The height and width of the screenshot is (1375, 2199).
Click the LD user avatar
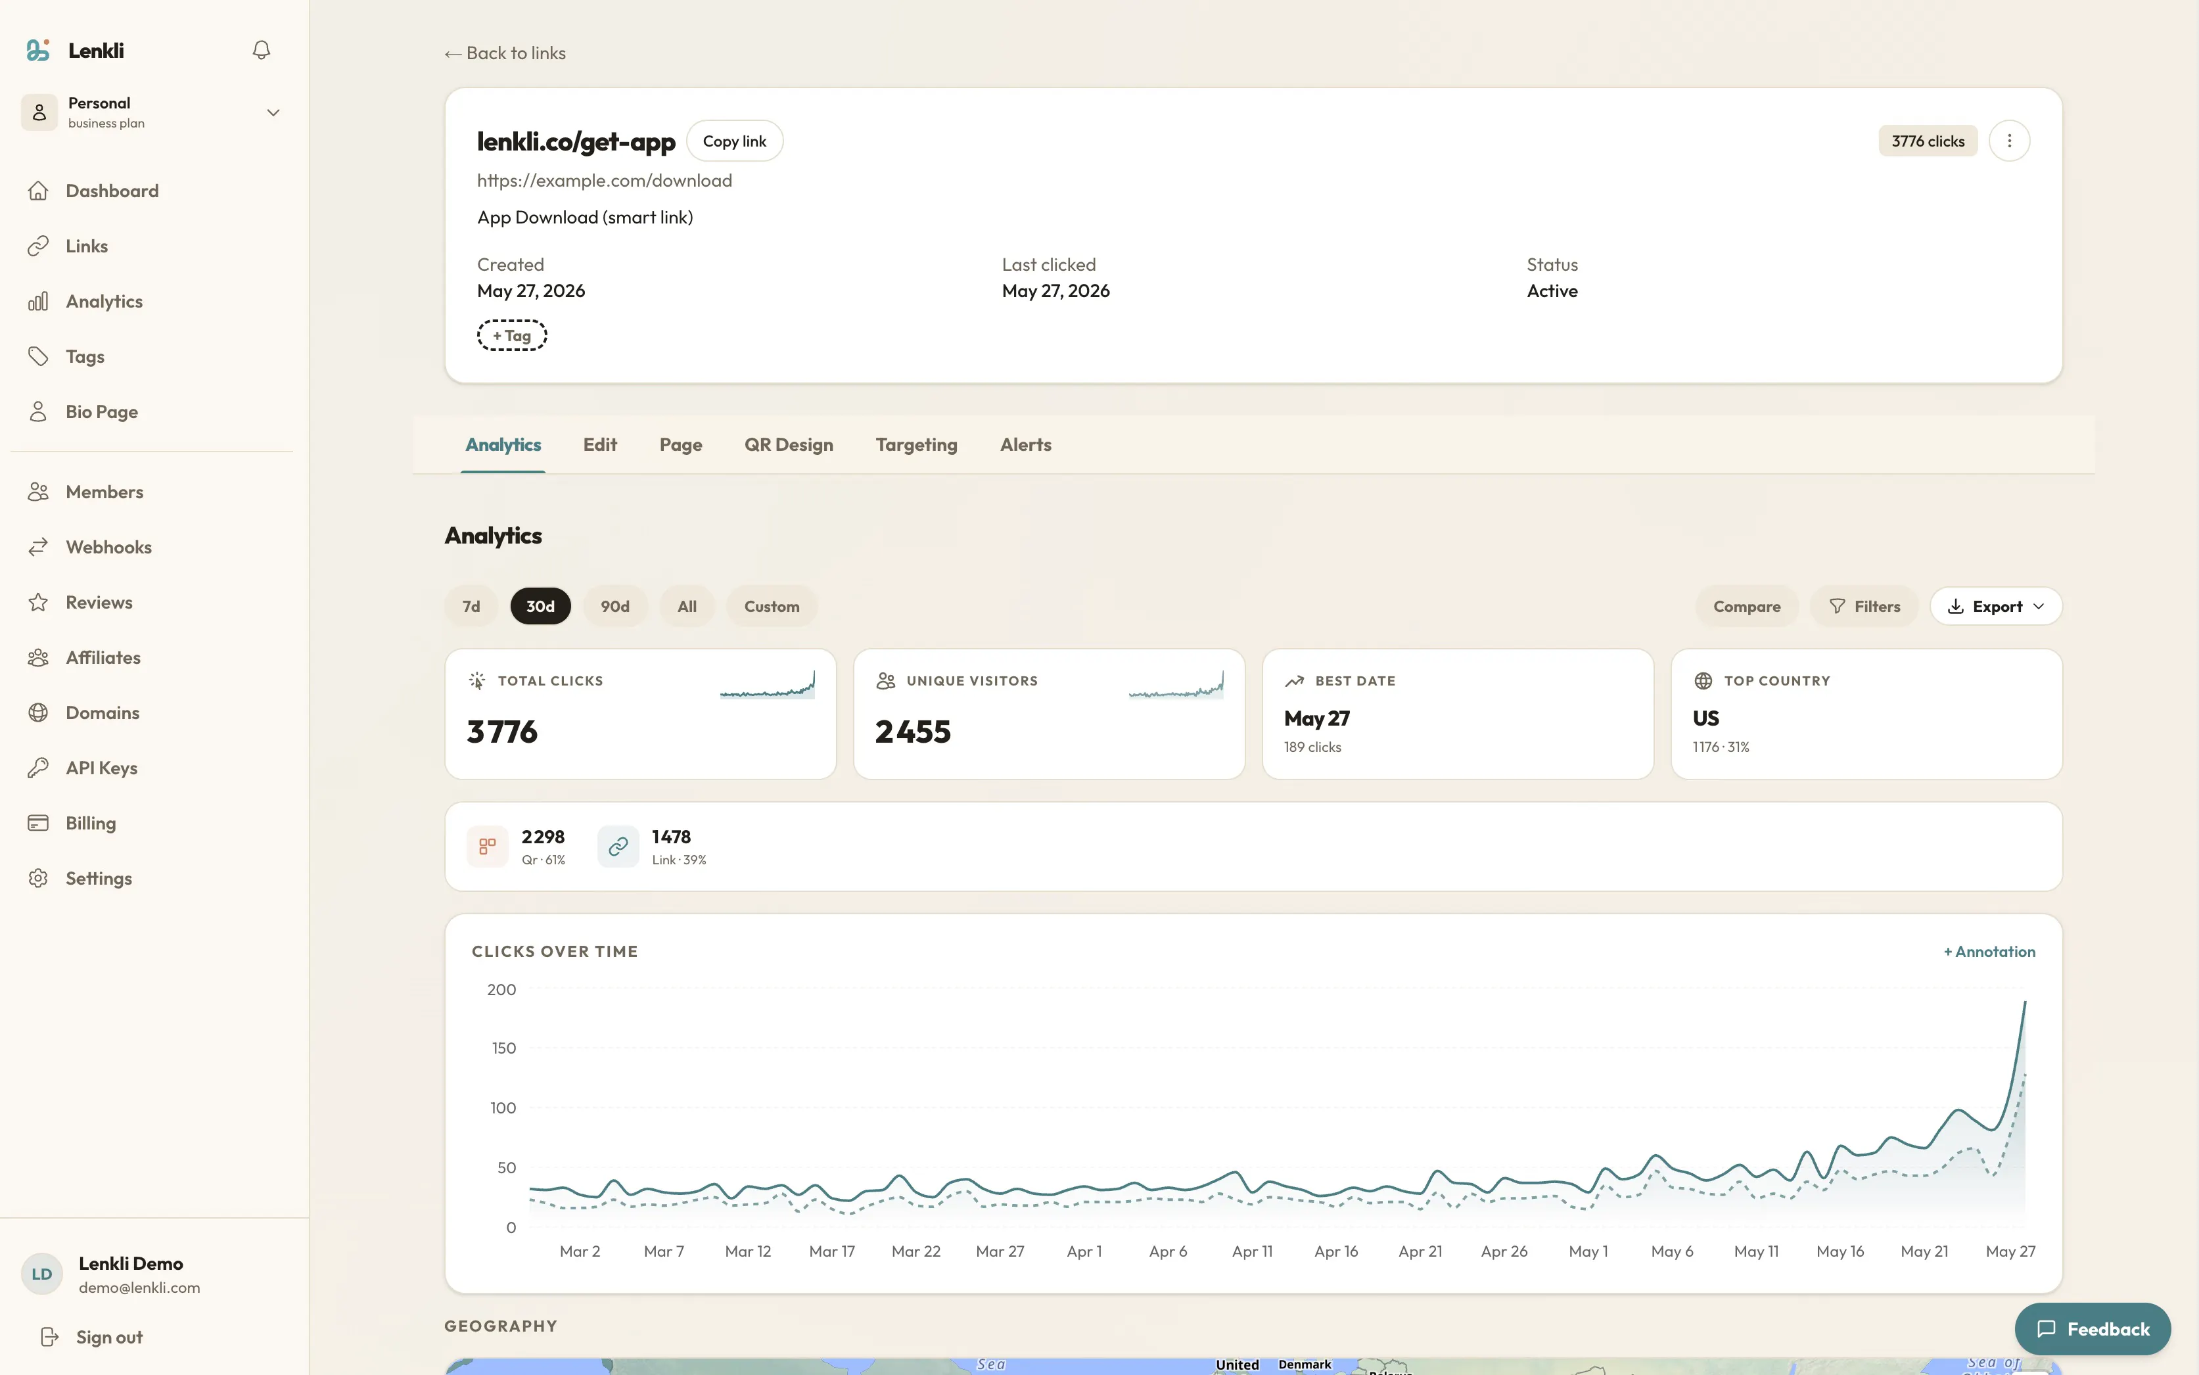(42, 1274)
